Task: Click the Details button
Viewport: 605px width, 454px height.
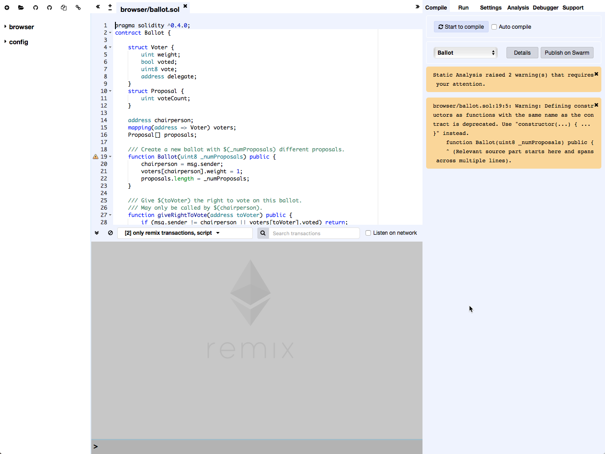Action: (522, 53)
